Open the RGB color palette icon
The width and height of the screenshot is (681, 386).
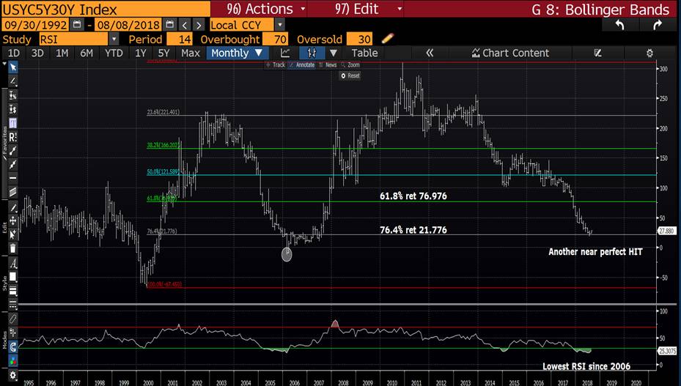(13, 361)
